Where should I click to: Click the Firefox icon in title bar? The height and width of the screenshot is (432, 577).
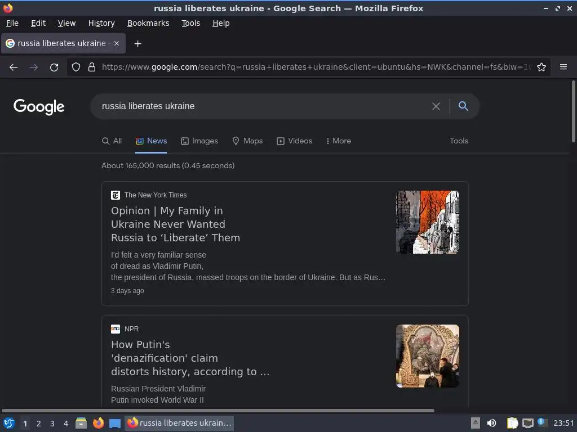point(8,8)
